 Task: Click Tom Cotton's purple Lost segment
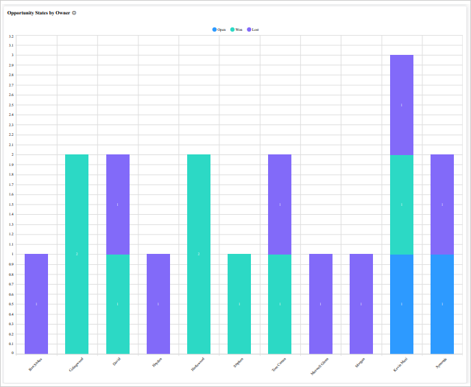click(280, 204)
